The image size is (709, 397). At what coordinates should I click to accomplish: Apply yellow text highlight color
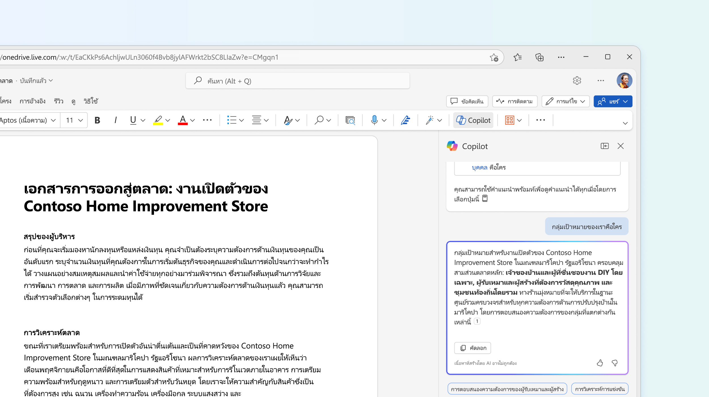158,120
